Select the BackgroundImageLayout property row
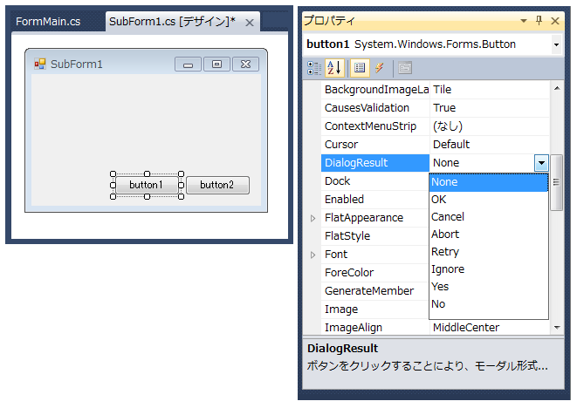 (435, 90)
